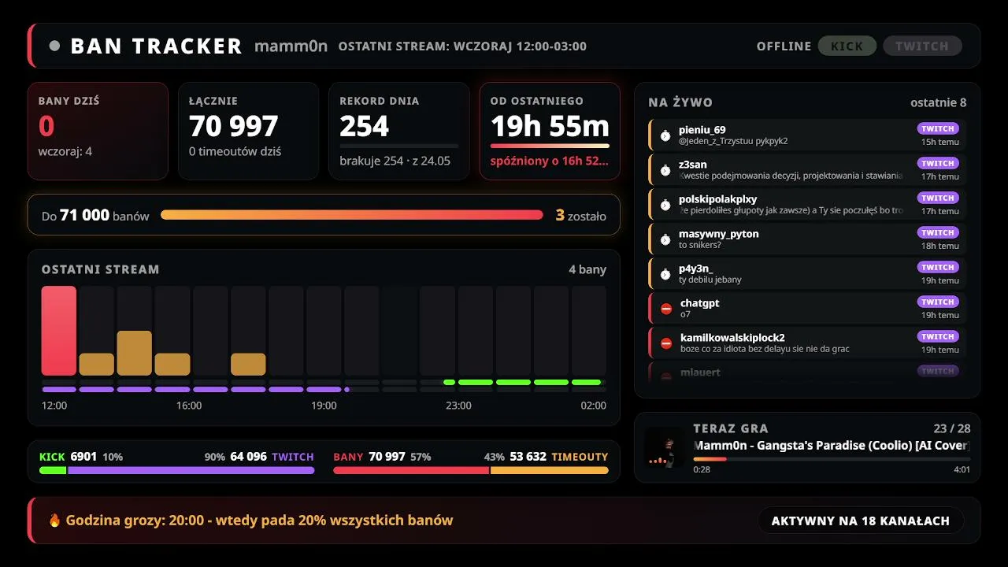Click the Godzina grozy: 20:00 banner text
Image resolution: width=1008 pixels, height=567 pixels.
[259, 521]
